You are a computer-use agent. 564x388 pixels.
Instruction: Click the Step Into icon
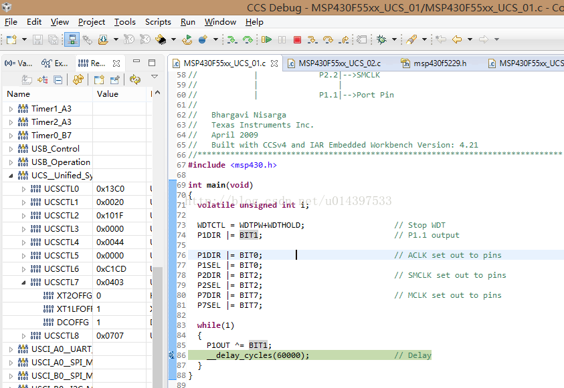(312, 40)
